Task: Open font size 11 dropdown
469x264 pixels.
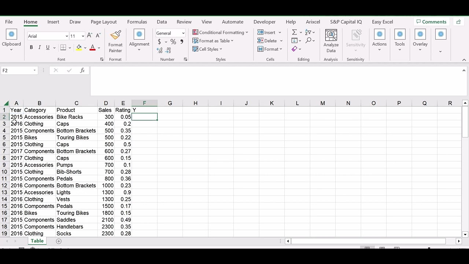Action: point(83,36)
